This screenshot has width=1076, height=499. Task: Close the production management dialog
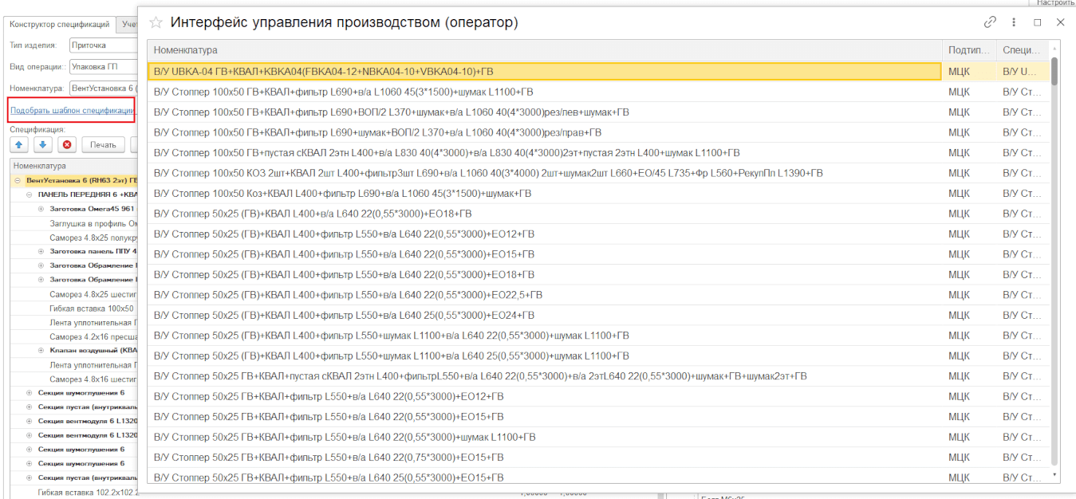(1060, 22)
